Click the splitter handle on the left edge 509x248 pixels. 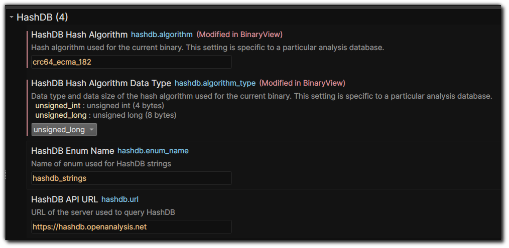5,174
